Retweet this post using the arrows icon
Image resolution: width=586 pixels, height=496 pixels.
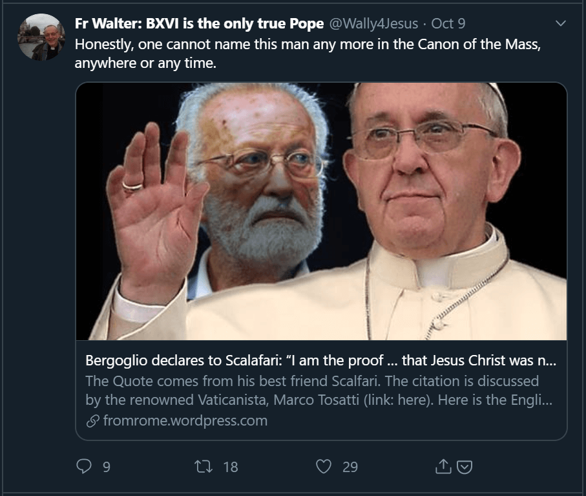pos(204,466)
